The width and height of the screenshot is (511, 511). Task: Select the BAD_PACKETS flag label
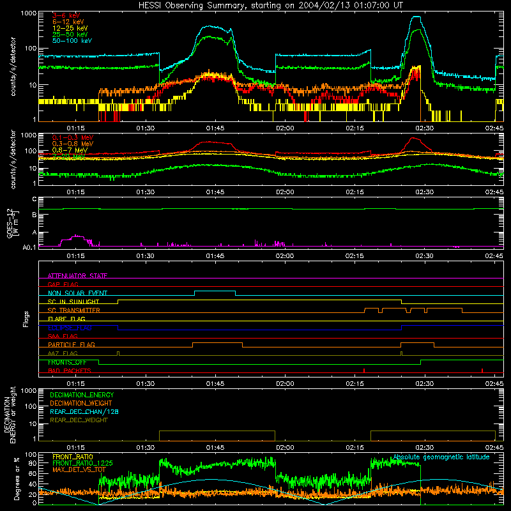pos(70,370)
